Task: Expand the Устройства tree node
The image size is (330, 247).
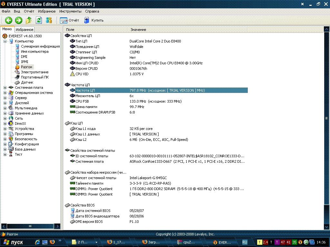Action: [x=5, y=129]
